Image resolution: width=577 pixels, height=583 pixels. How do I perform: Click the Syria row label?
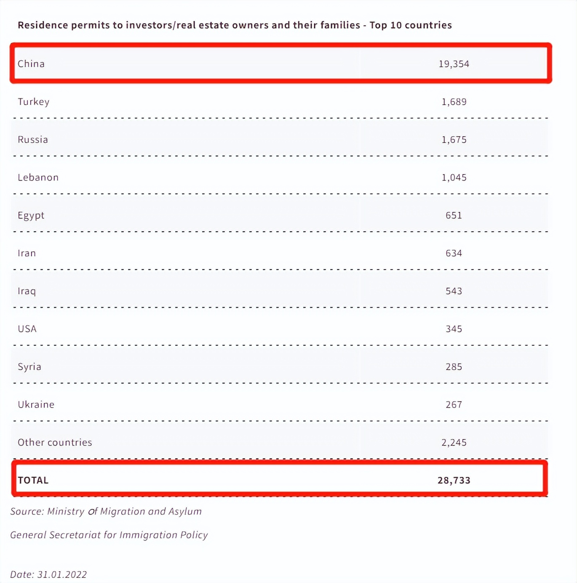point(29,367)
